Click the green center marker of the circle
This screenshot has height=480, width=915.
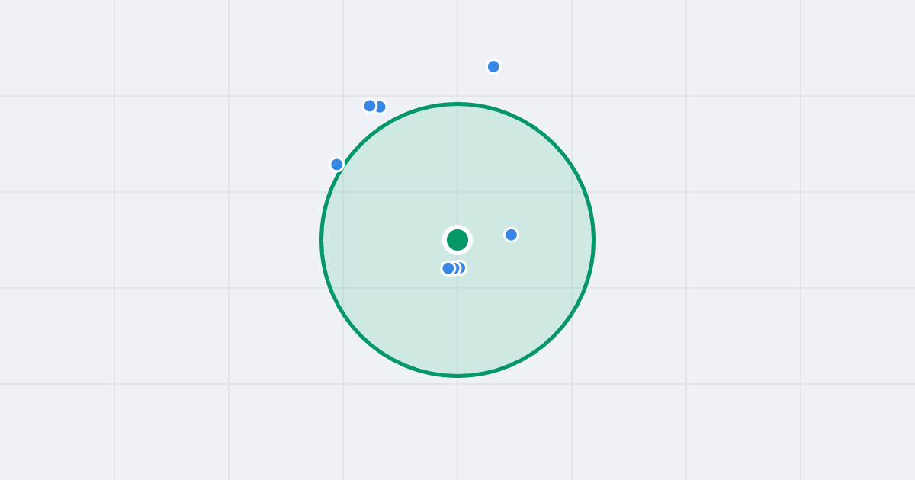457,240
